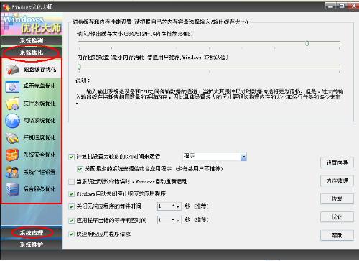The width and height of the screenshot is (359, 261).
Task: Toggle 计算机设置为较多的CPU时间来运行 checkbox
Action: [71, 157]
